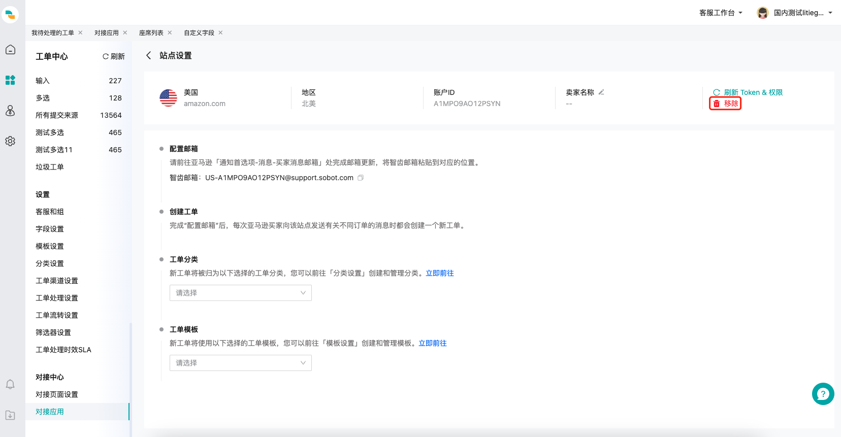Open the 工单模板 请选择 dropdown
This screenshot has width=841, height=437.
tap(241, 363)
